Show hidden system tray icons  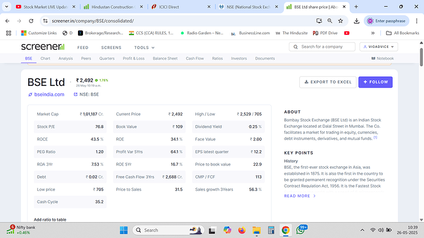[x=363, y=230]
